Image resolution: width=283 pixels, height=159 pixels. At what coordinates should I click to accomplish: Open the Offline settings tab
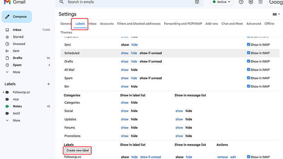tap(269, 24)
